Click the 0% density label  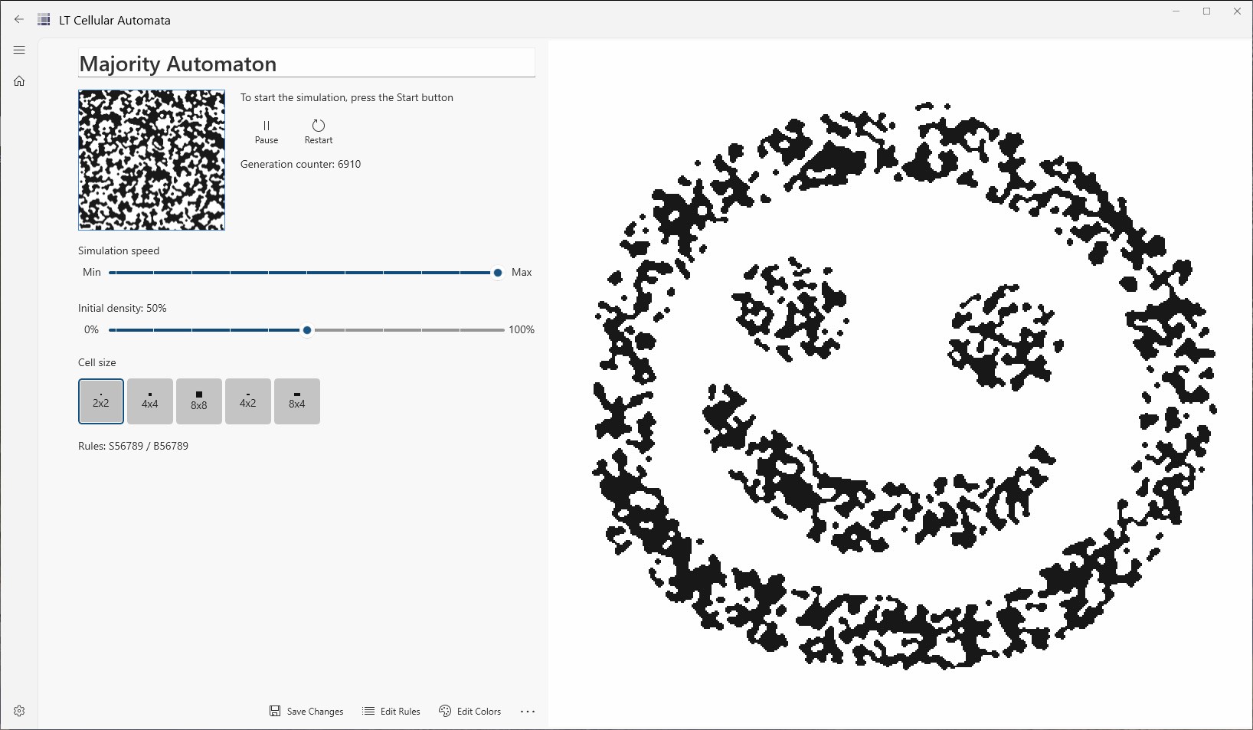91,329
